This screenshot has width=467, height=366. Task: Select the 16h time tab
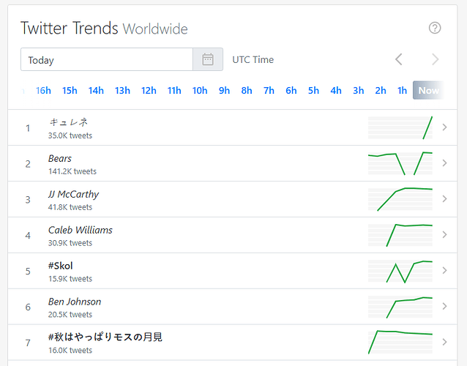(43, 90)
